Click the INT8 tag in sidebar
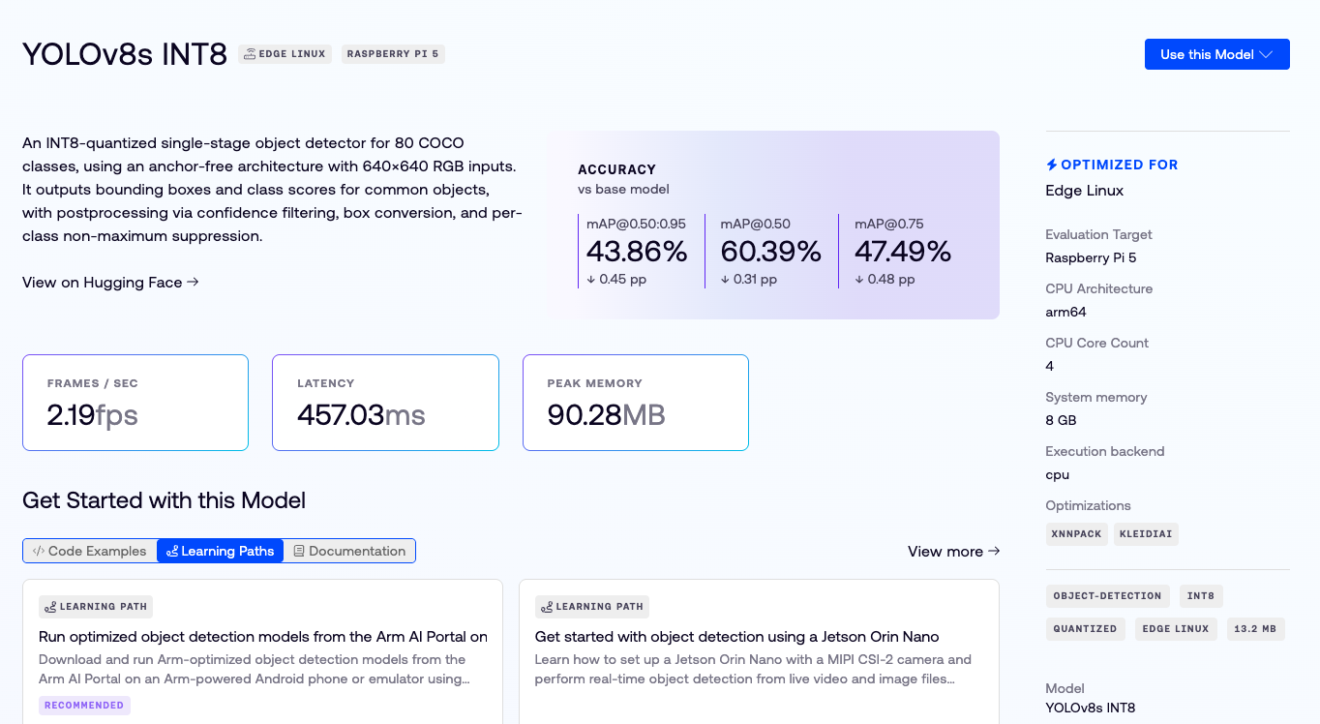Viewport: 1320px width, 724px height. (x=1202, y=596)
